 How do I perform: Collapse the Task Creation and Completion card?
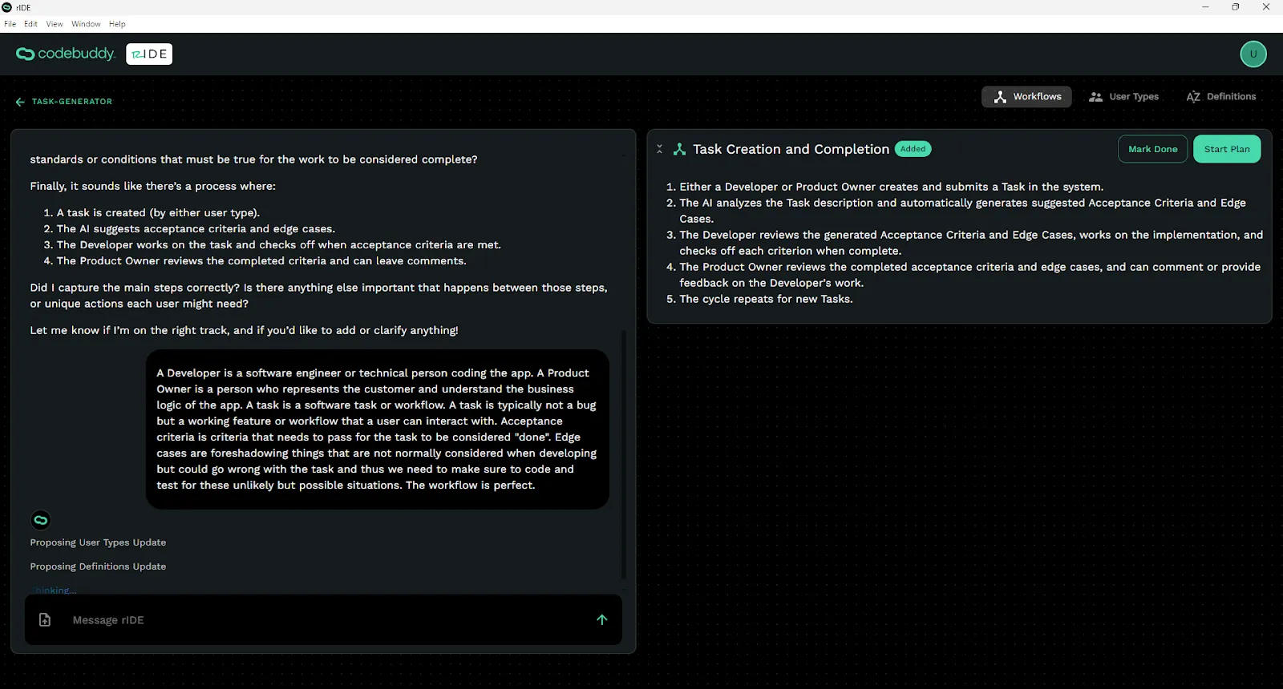660,149
